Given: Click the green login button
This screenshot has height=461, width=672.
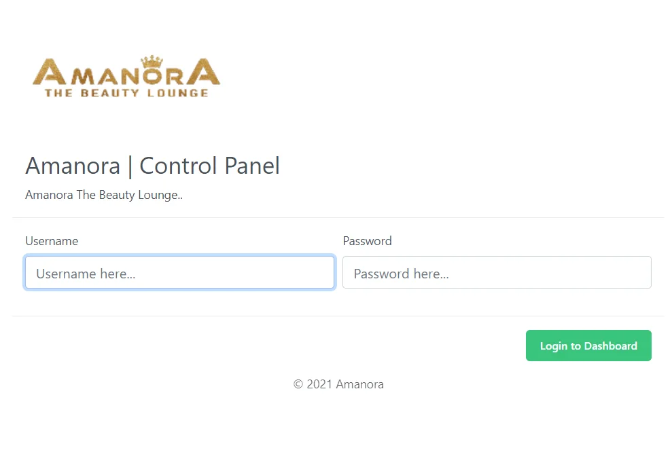Looking at the screenshot, I should (588, 345).
